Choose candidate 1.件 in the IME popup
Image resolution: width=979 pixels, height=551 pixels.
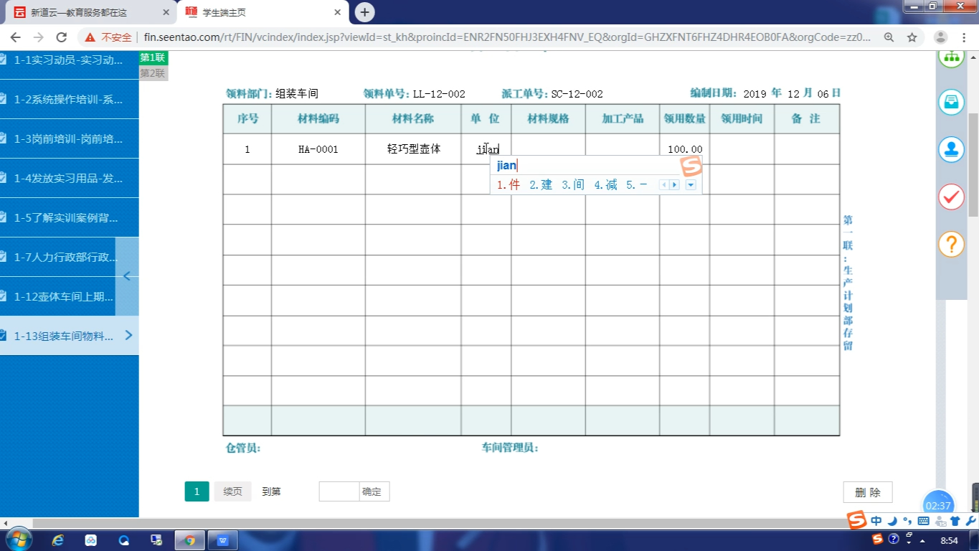(508, 185)
